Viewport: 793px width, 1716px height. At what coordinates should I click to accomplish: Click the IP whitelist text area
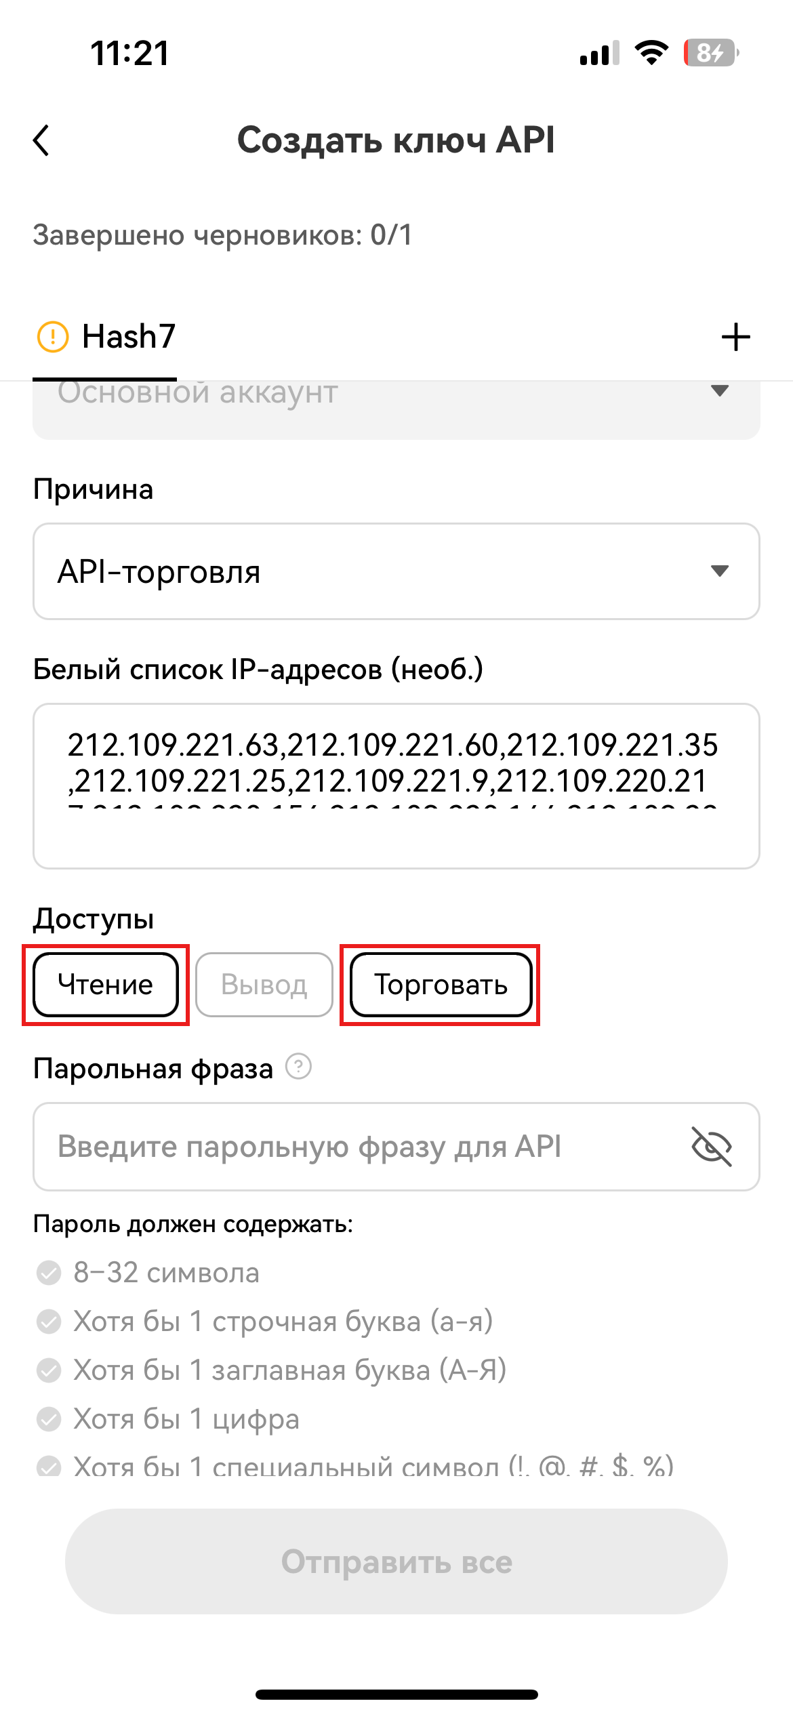396,786
